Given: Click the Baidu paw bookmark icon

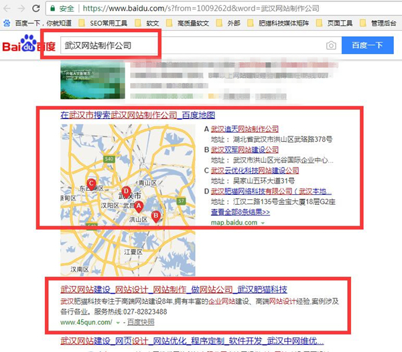Looking at the screenshot, I should (7, 23).
